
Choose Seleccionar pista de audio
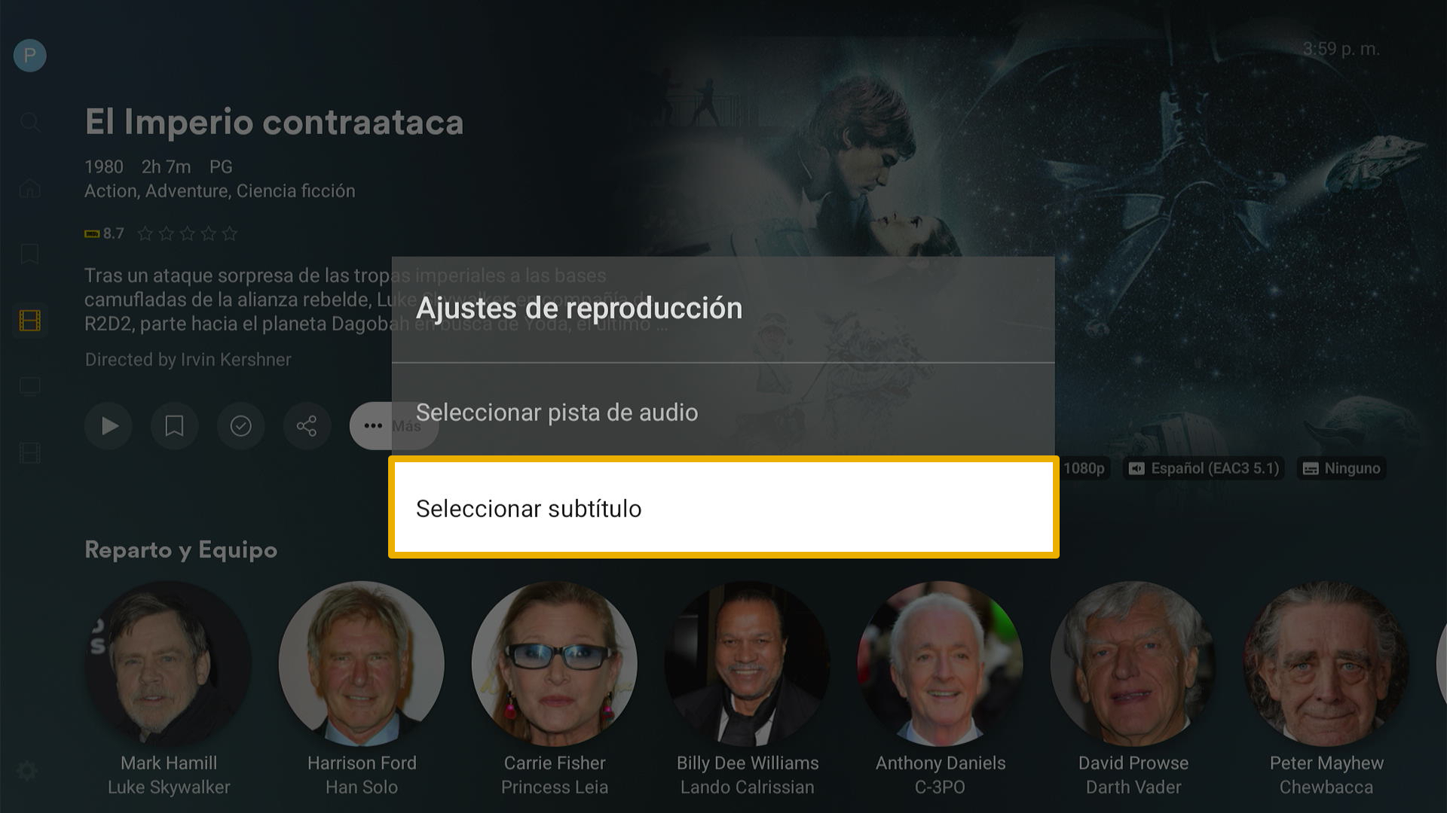[x=723, y=413]
